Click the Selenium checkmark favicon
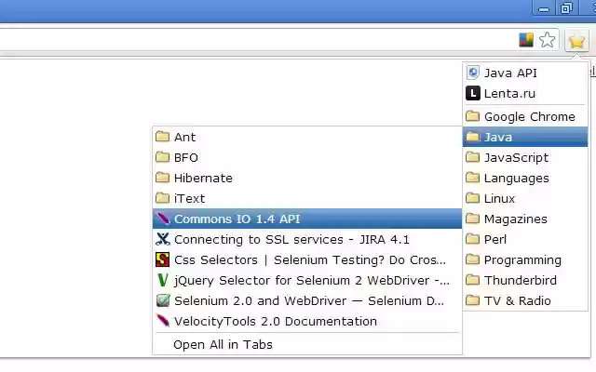Image resolution: width=596 pixels, height=372 pixels. click(x=163, y=300)
